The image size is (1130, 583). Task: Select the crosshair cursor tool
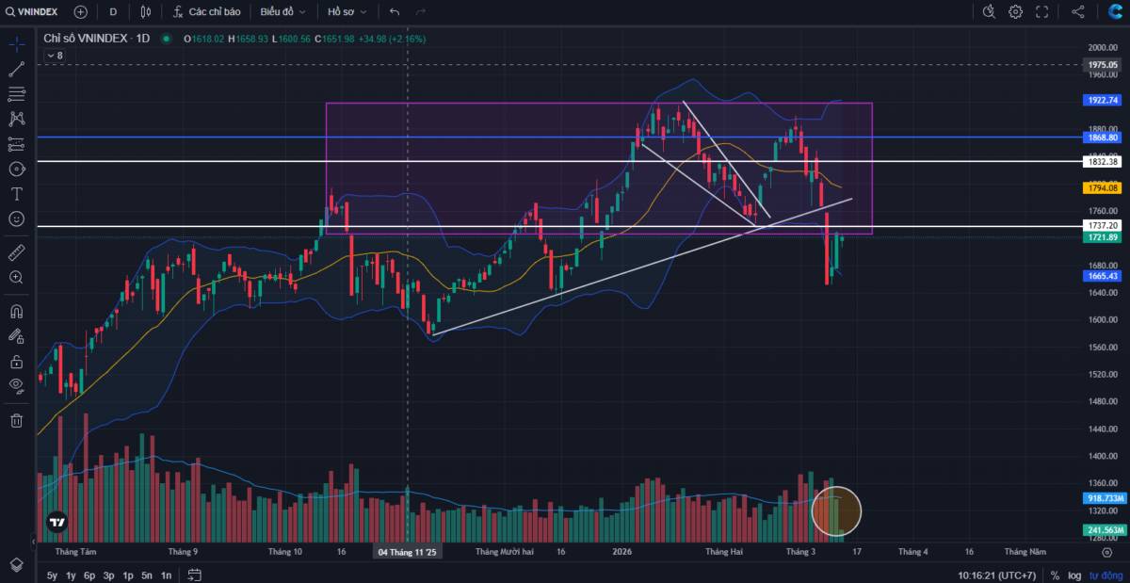tap(16, 43)
